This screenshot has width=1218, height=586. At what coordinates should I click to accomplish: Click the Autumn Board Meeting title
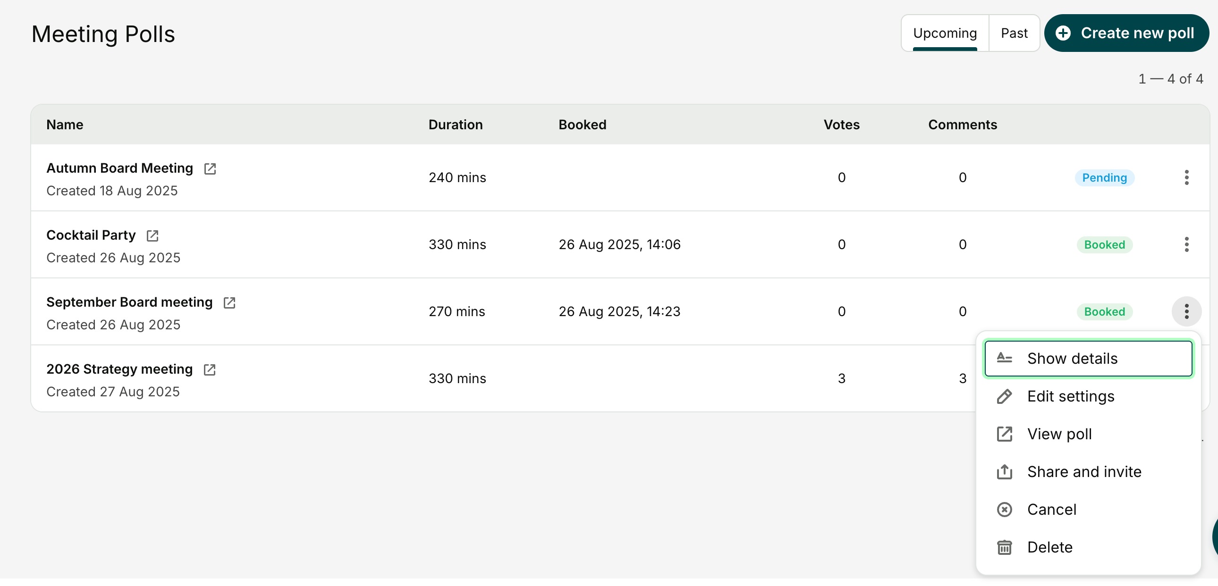pyautogui.click(x=119, y=168)
